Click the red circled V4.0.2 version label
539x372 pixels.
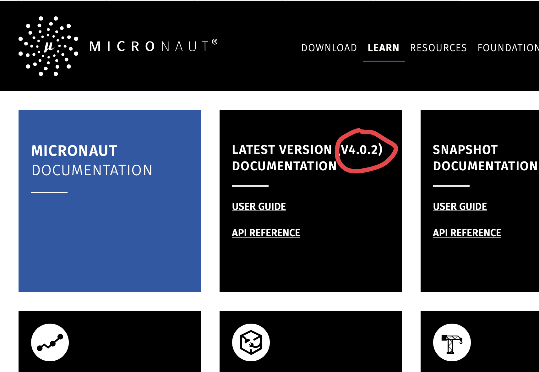point(361,150)
